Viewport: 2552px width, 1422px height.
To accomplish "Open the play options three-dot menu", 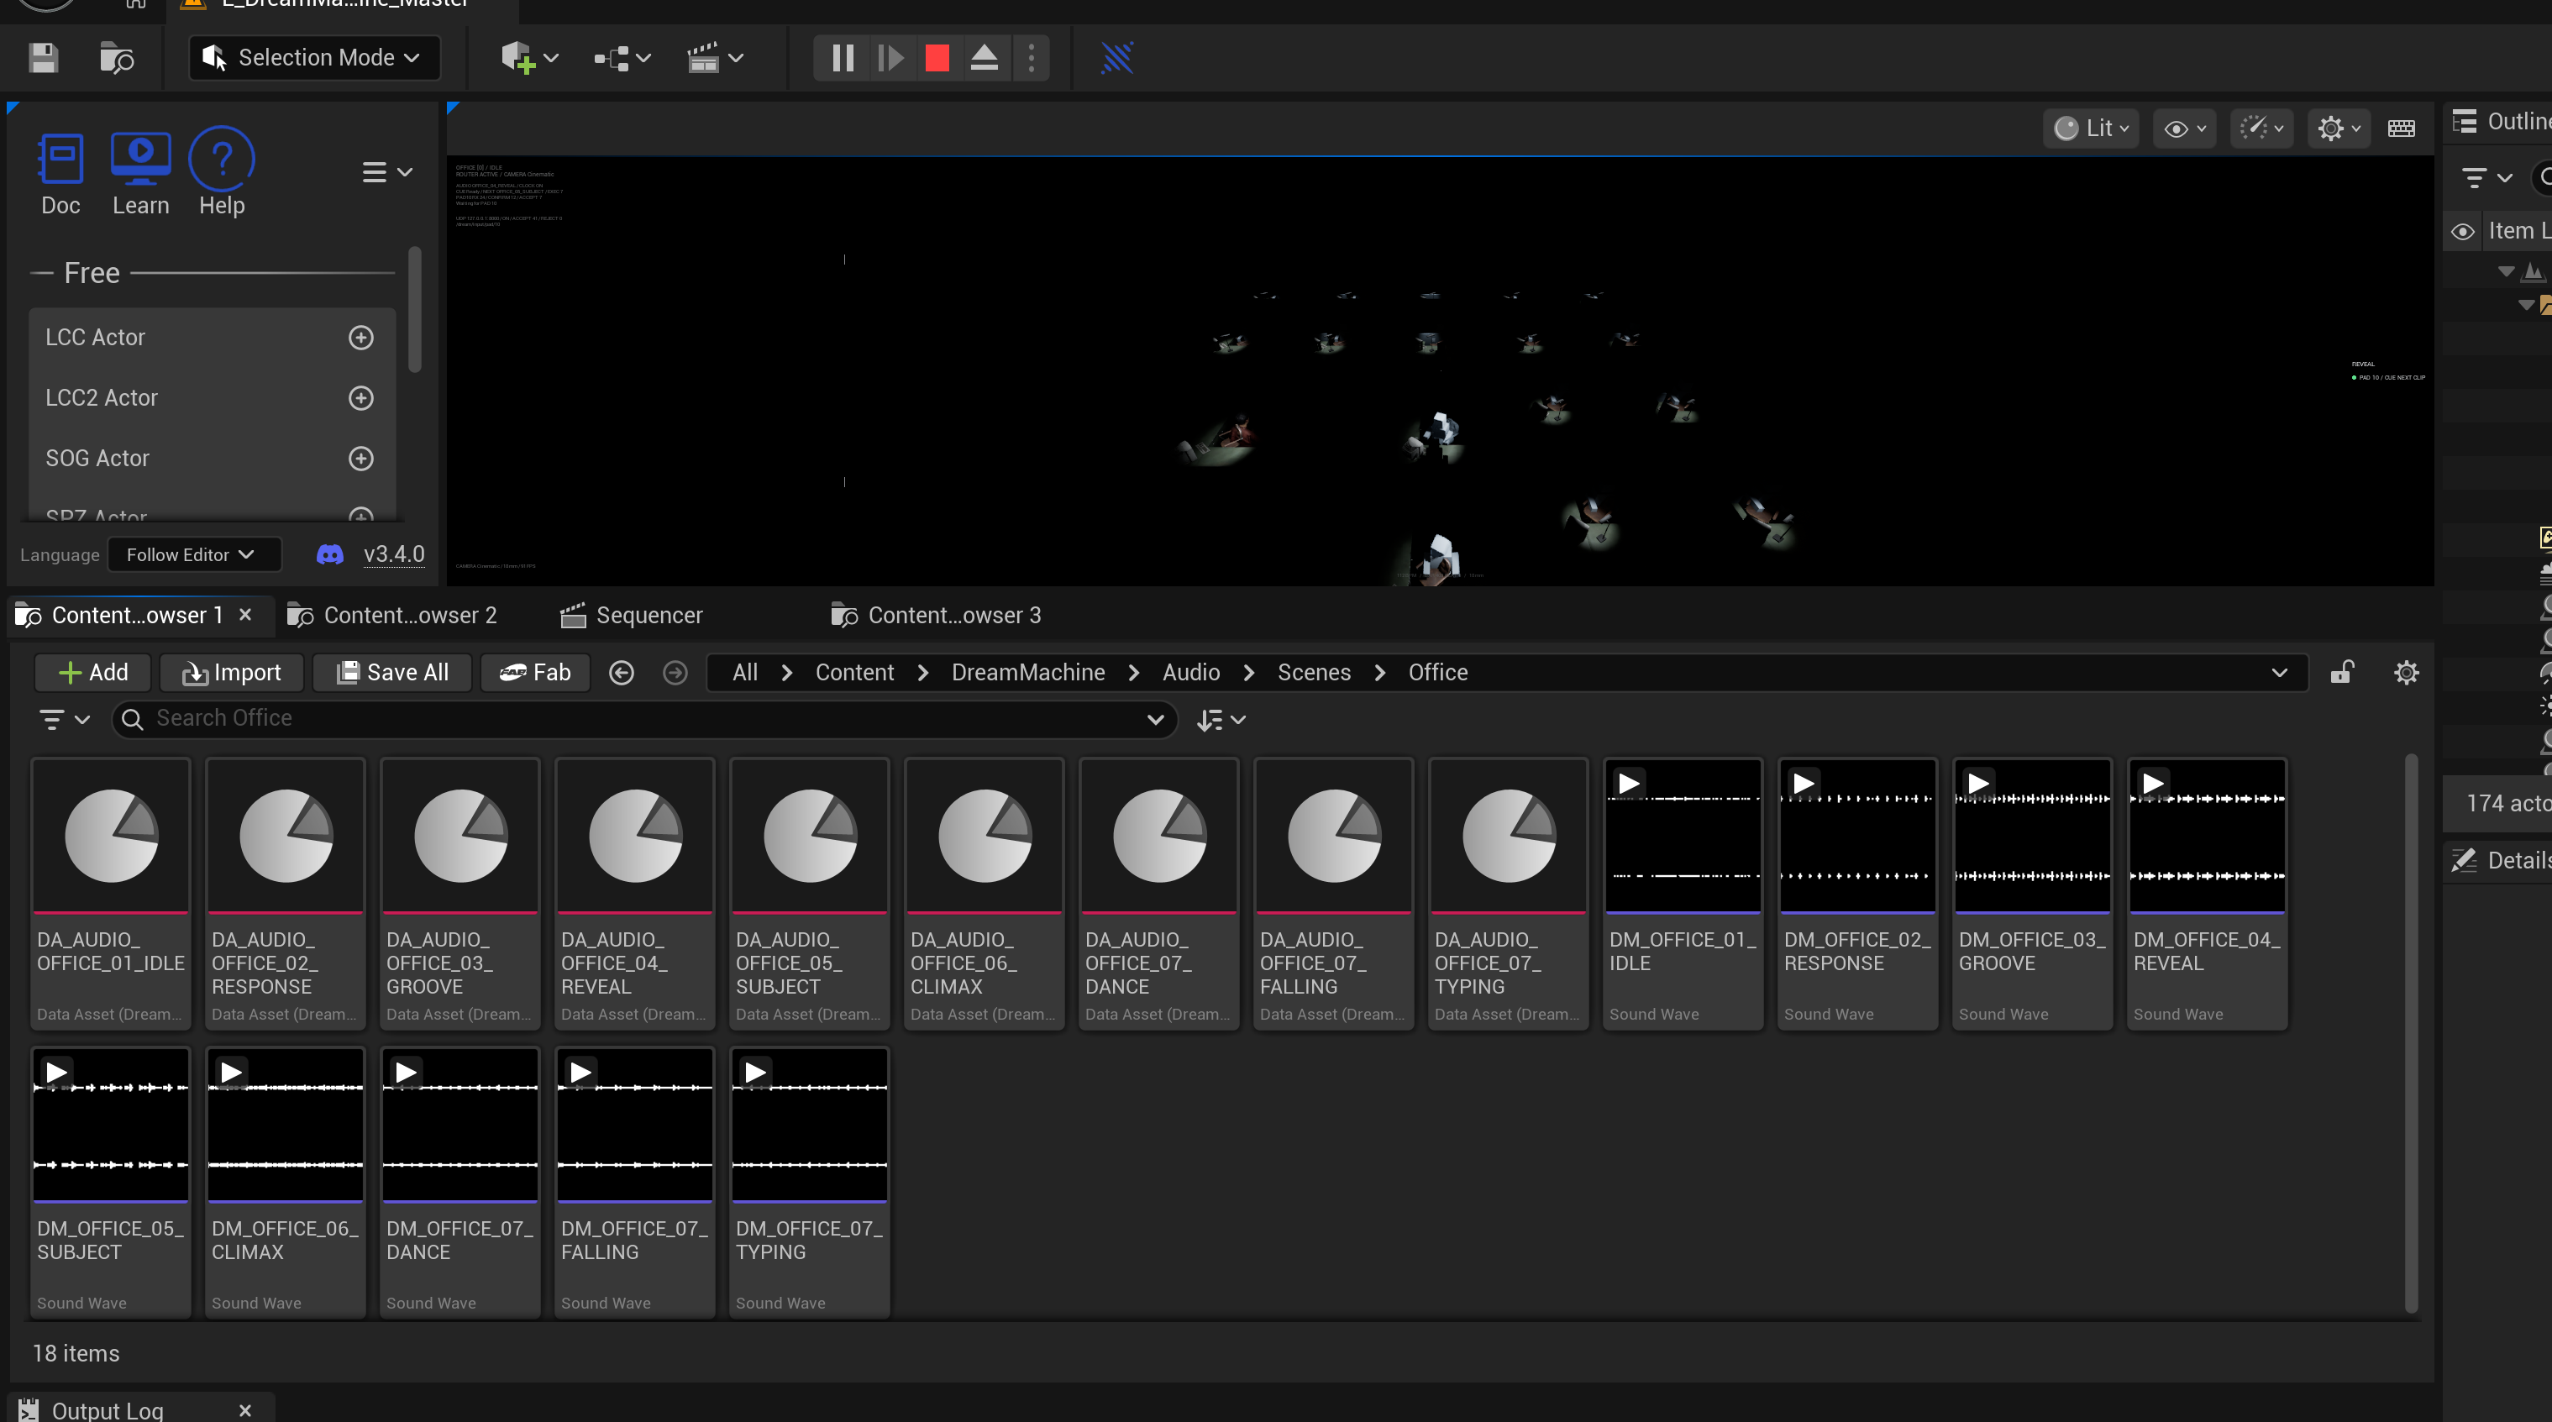I will pyautogui.click(x=1032, y=57).
